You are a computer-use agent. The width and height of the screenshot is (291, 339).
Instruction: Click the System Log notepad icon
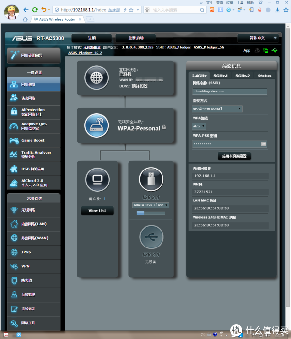click(x=14, y=309)
